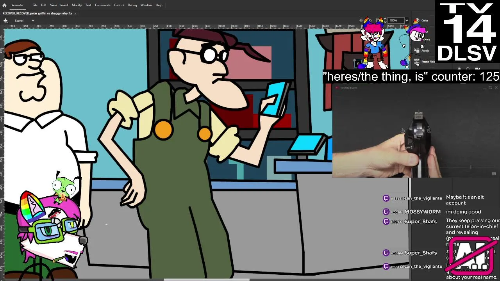Click the 'Maybe it's an alt account' message

pyautogui.click(x=465, y=200)
